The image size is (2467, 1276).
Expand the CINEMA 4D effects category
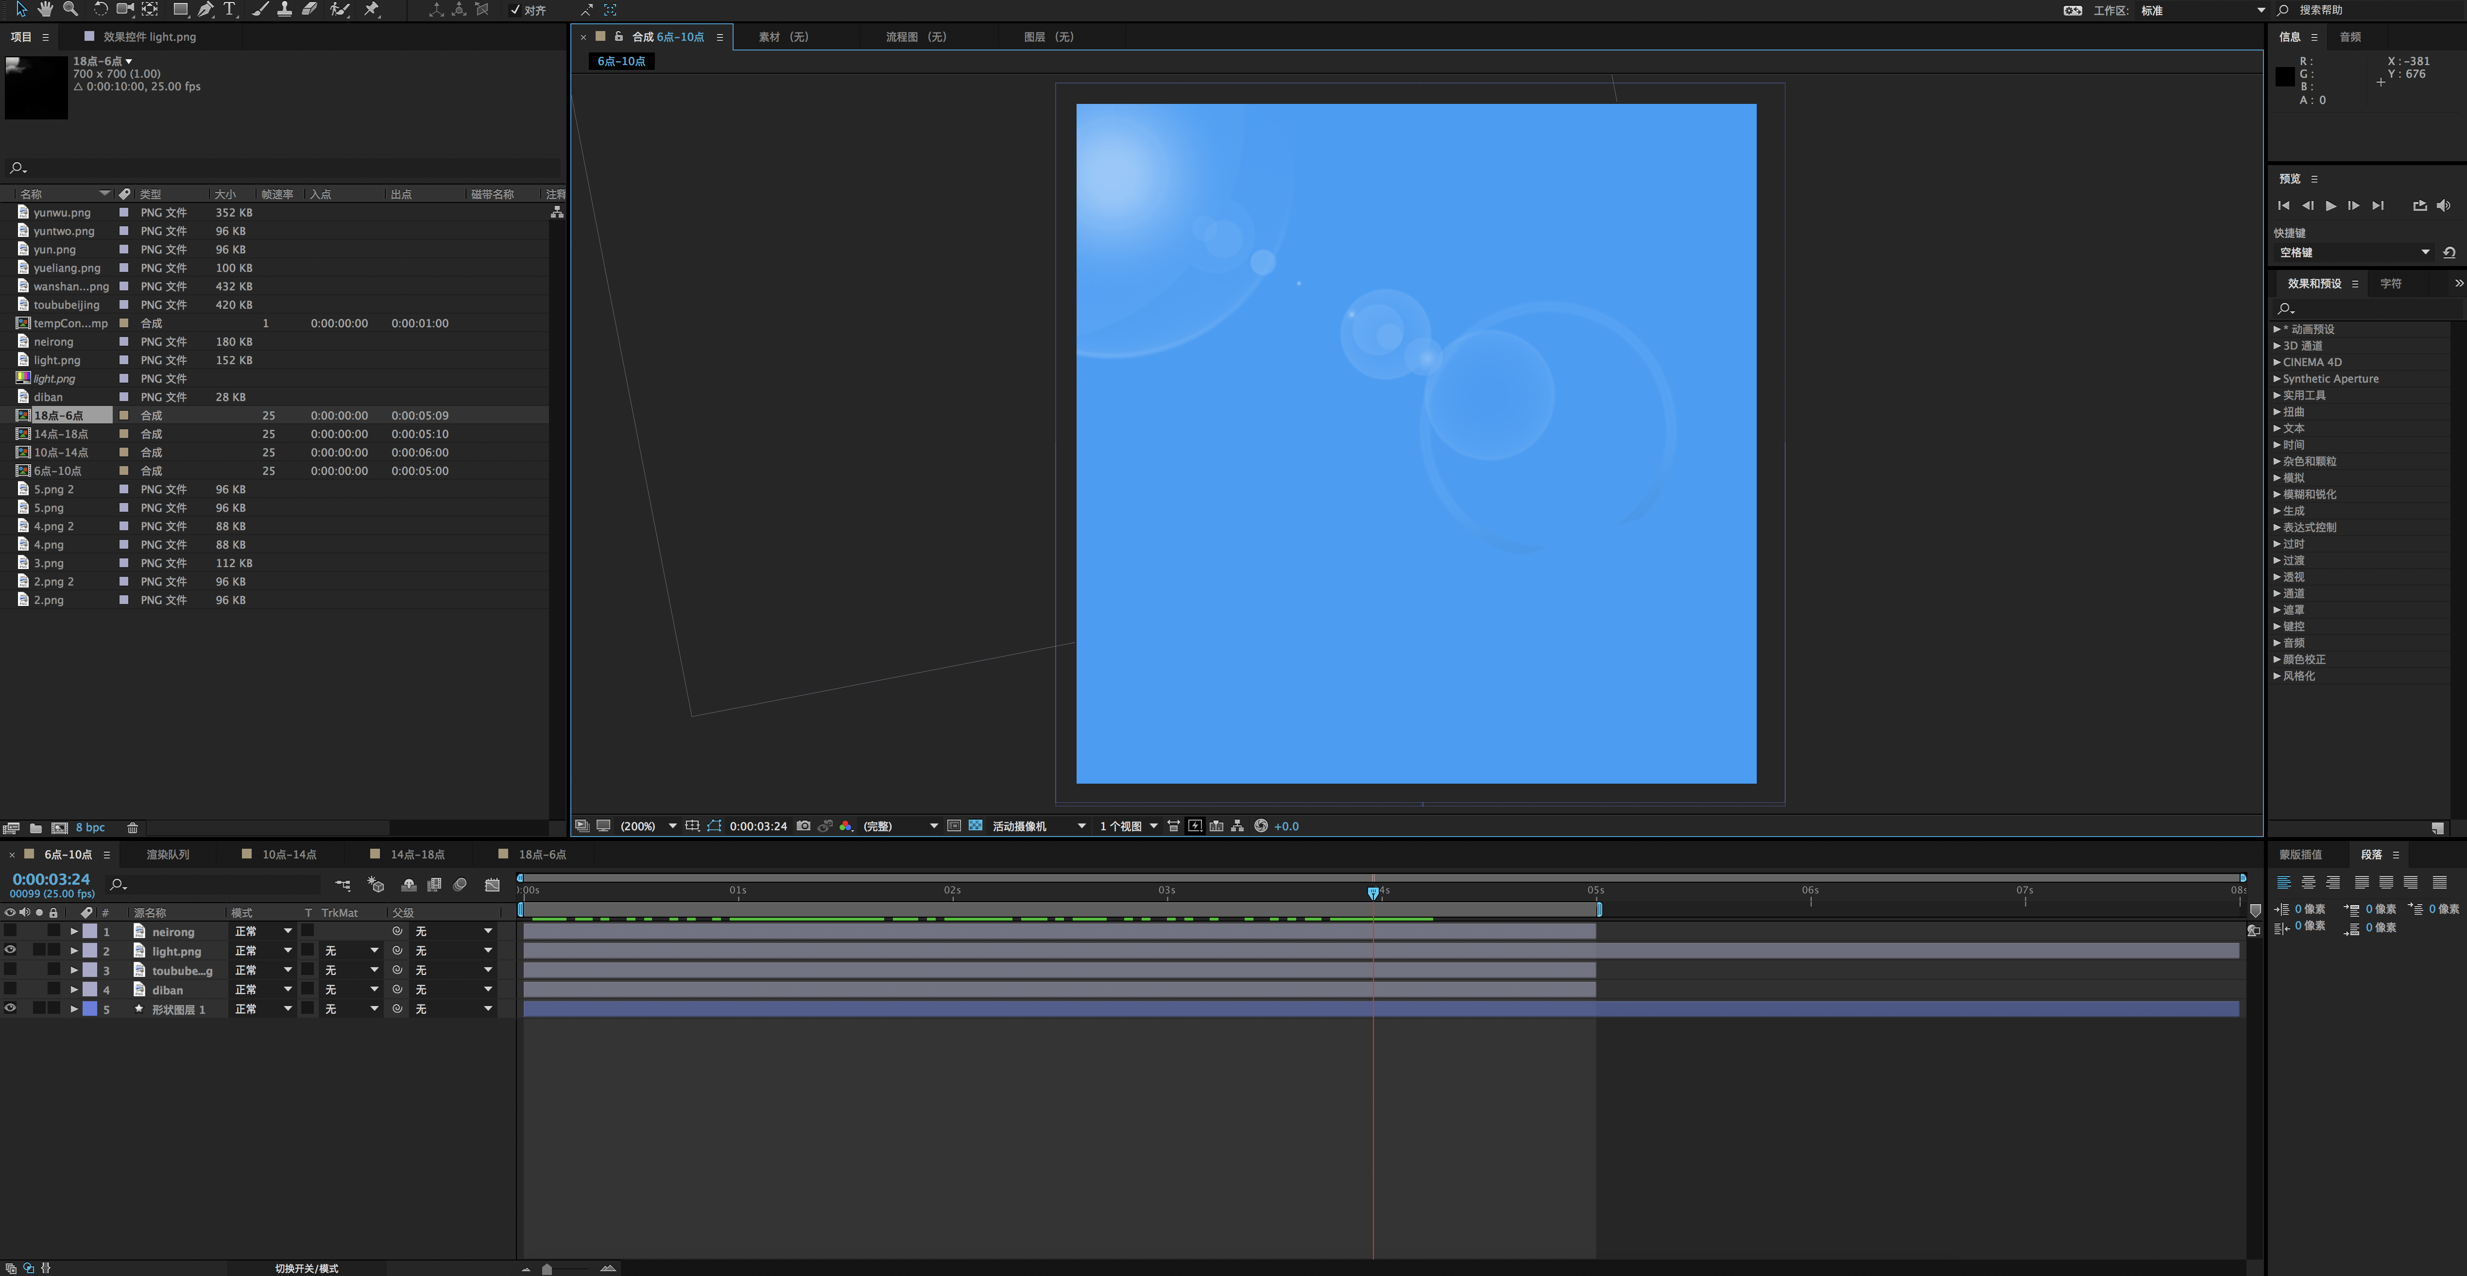(2278, 362)
